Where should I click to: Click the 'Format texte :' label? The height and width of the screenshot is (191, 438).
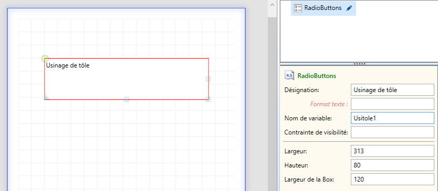pos(329,104)
